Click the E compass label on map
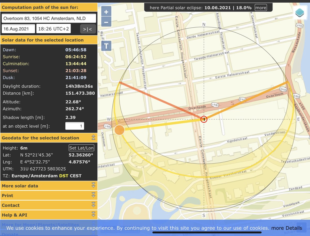The image size is (310, 236). click(299, 119)
